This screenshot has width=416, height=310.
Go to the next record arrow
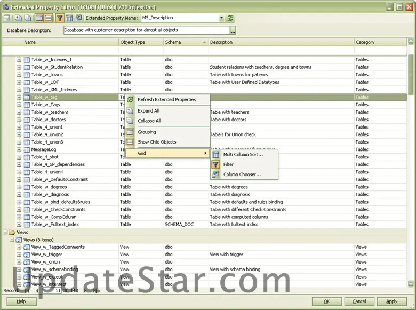85,291
